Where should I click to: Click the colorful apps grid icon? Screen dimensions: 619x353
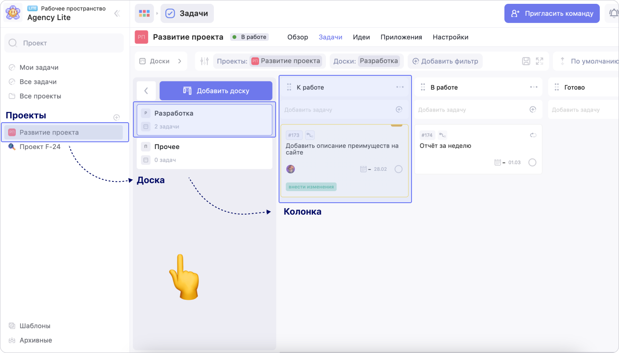coord(144,14)
